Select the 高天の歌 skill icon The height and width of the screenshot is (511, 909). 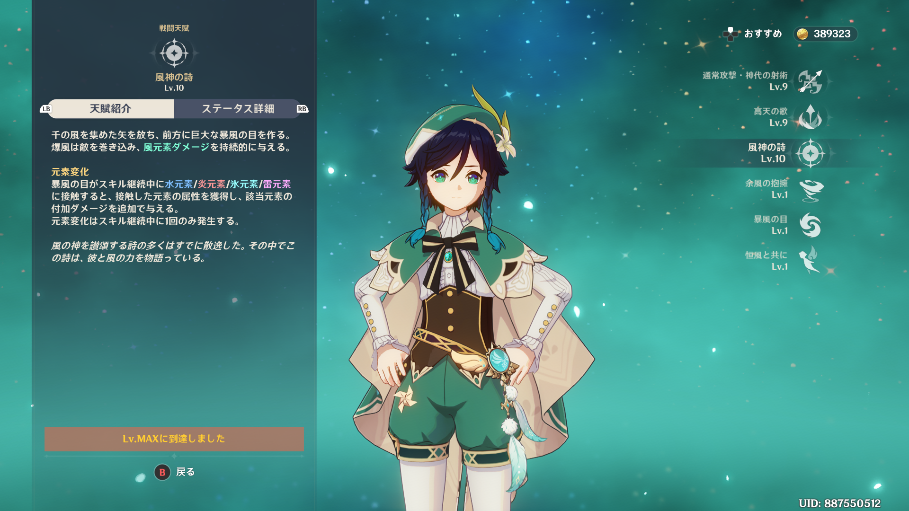[x=810, y=117]
